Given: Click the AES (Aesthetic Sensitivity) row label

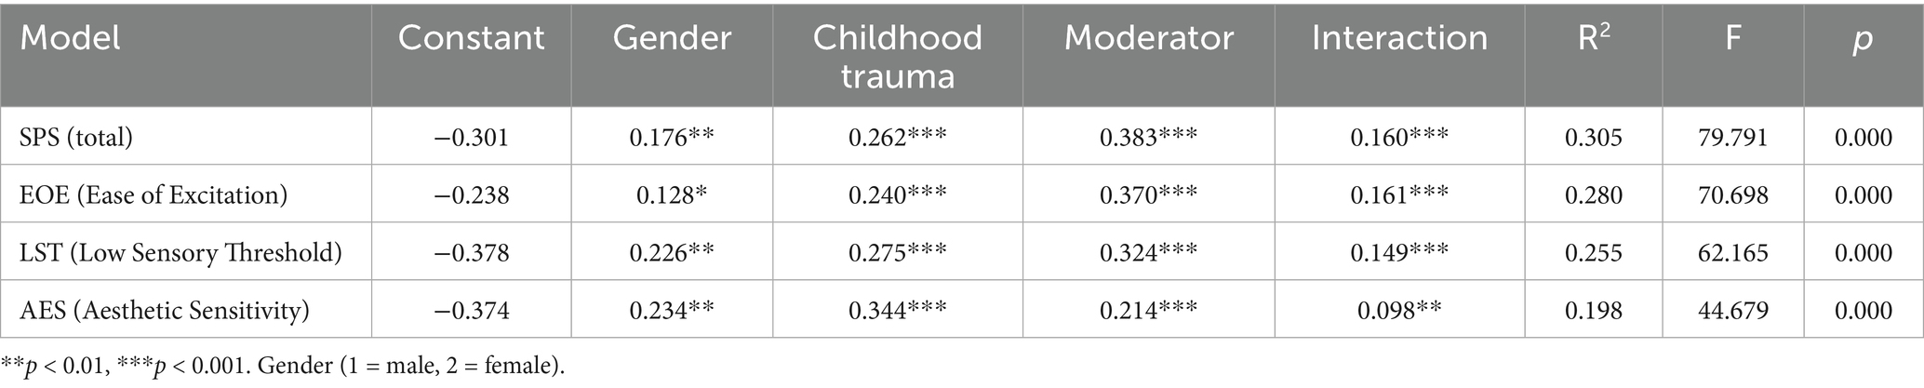Looking at the screenshot, I should pyautogui.click(x=165, y=310).
